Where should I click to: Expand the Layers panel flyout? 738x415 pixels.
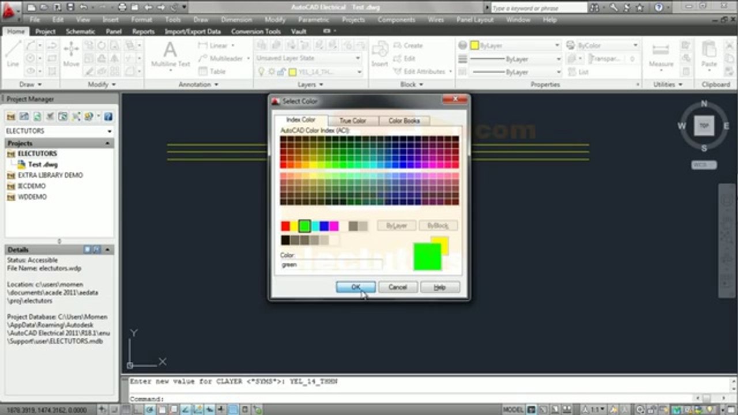coord(310,85)
